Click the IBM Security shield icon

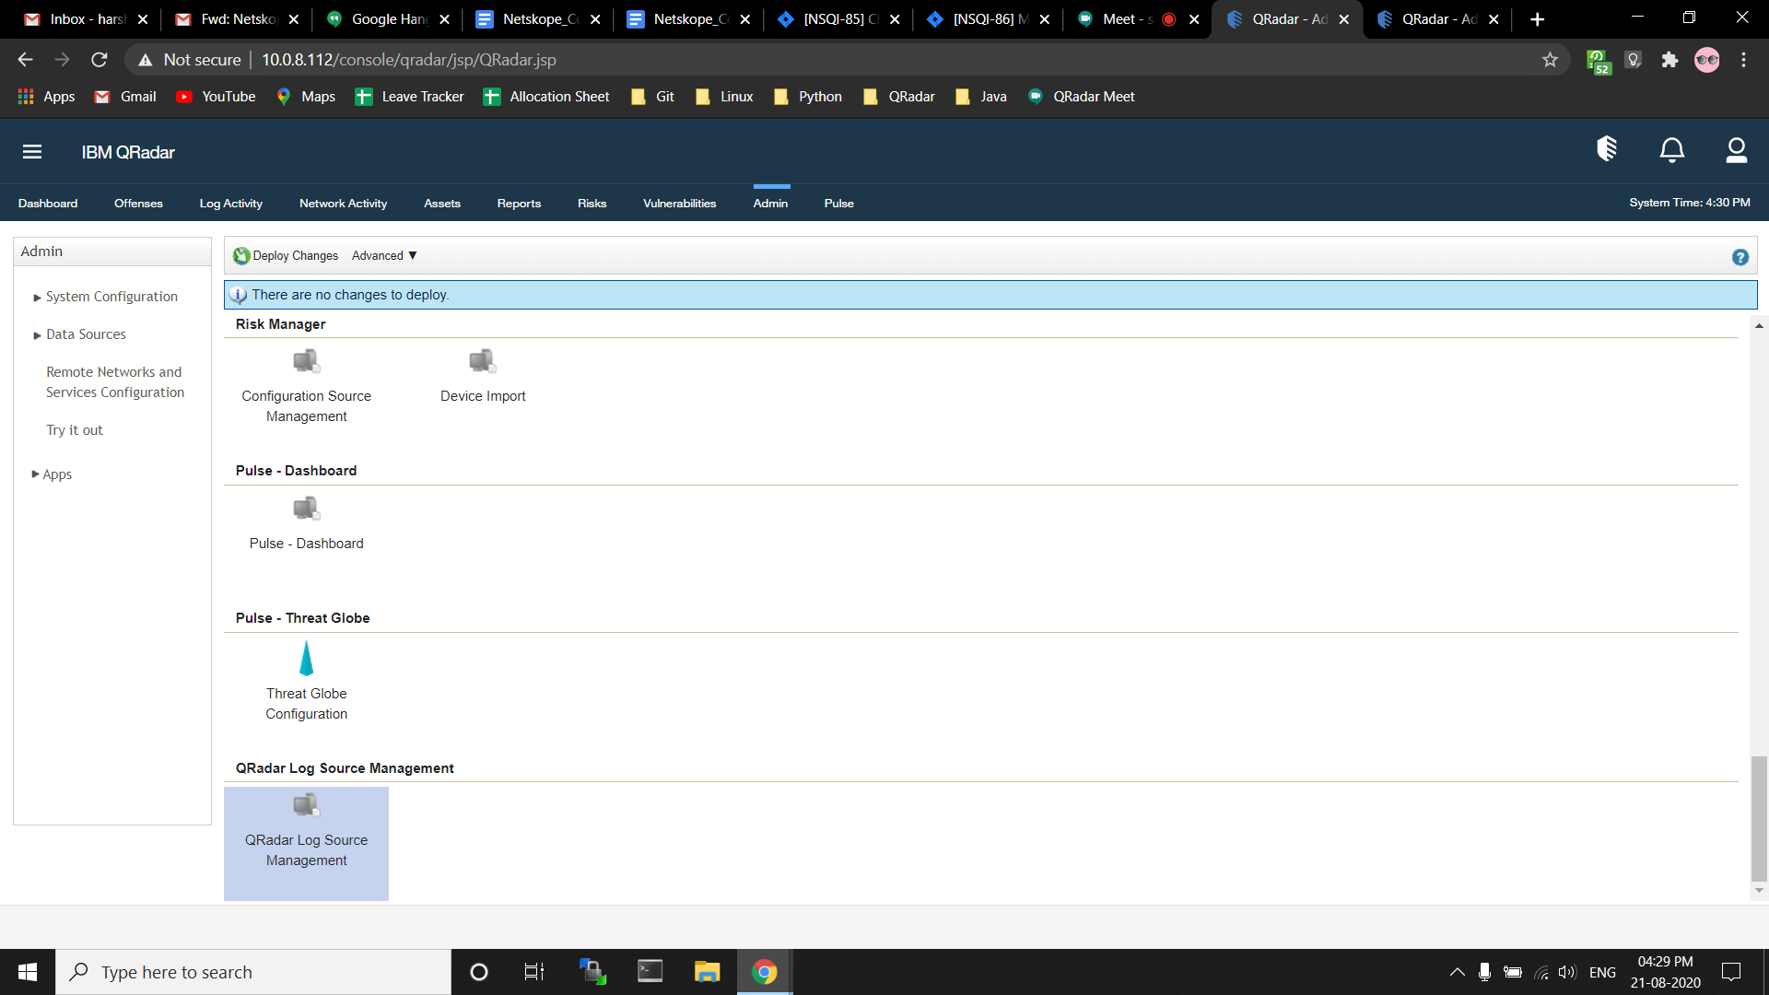point(1606,149)
